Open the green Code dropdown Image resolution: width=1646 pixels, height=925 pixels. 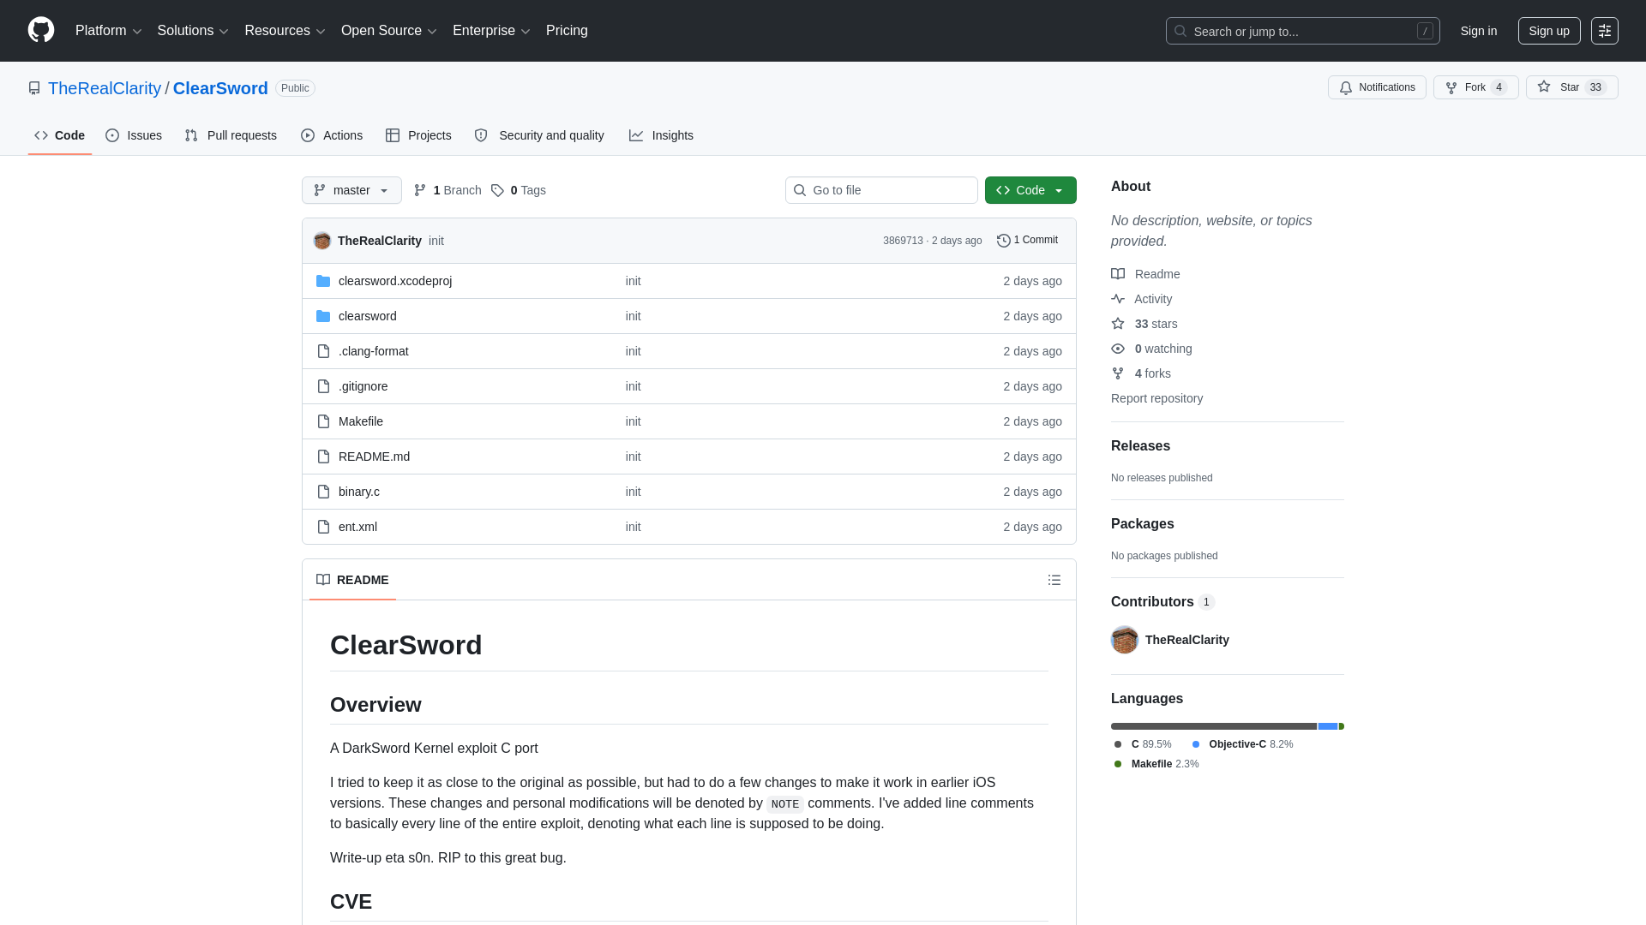click(1030, 190)
